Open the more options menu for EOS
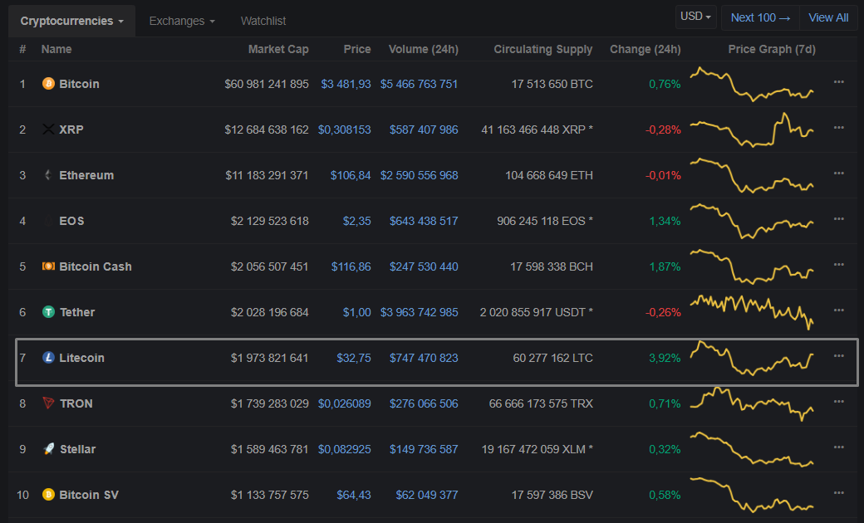This screenshot has height=523, width=864. [x=838, y=219]
